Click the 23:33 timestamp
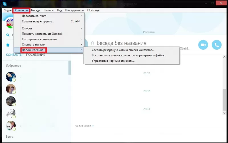Viewport: 228px width, 143px height. pyautogui.click(x=146, y=109)
